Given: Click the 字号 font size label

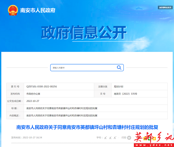Looking at the screenshot, I should click(99, 137).
